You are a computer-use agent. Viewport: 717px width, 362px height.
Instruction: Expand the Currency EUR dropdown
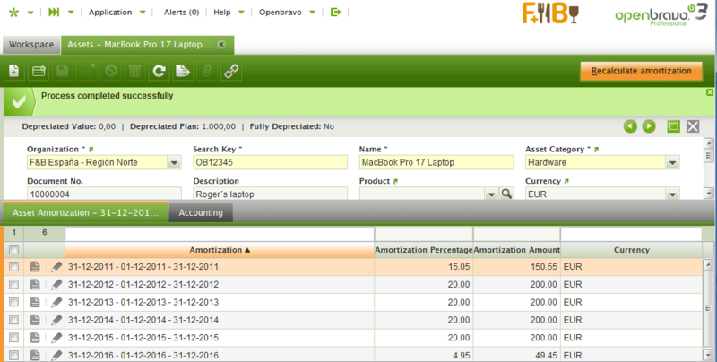click(x=671, y=194)
